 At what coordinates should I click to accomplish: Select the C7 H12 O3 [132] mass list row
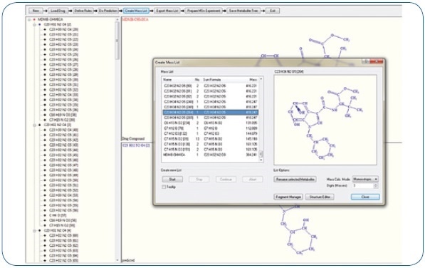[210, 133]
